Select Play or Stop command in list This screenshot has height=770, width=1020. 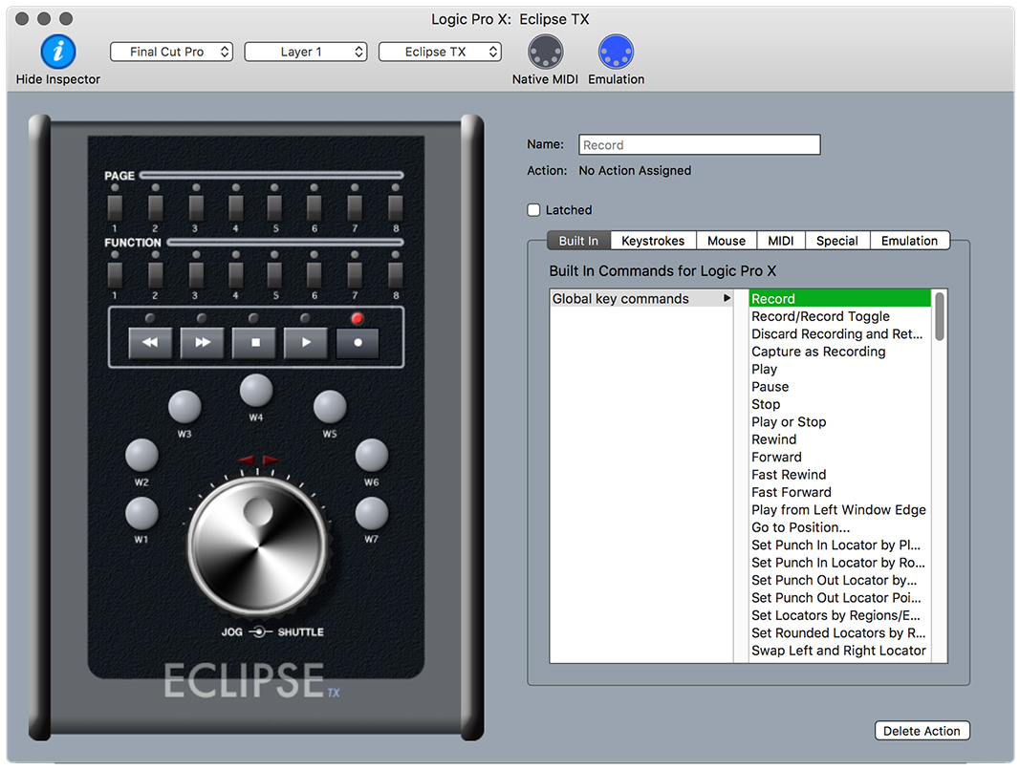tap(789, 422)
